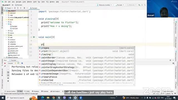Click Windows Start button
The width and height of the screenshot is (178, 100).
point(3,98)
